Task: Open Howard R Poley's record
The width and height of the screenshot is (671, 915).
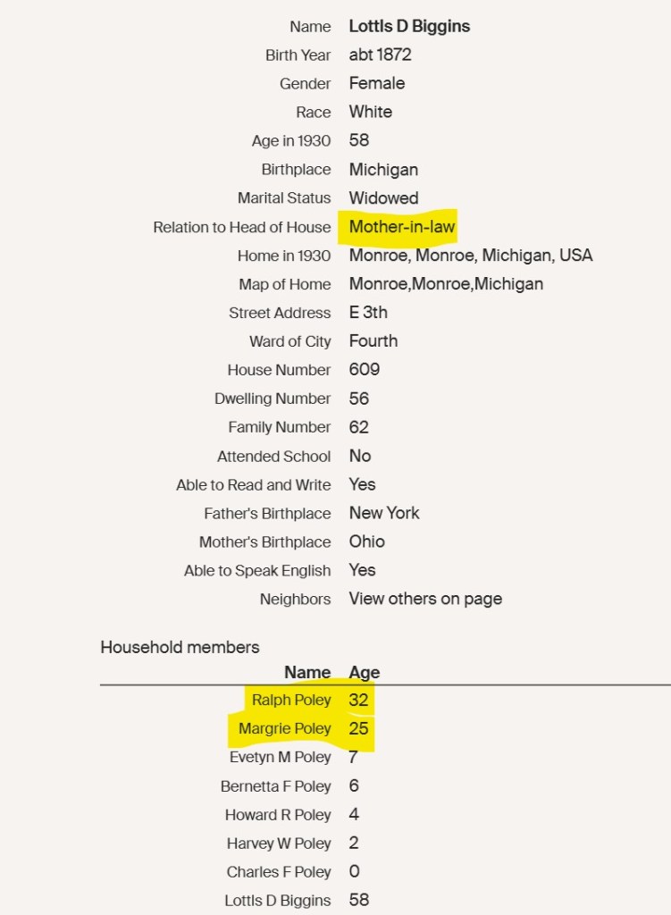Action: click(x=278, y=815)
